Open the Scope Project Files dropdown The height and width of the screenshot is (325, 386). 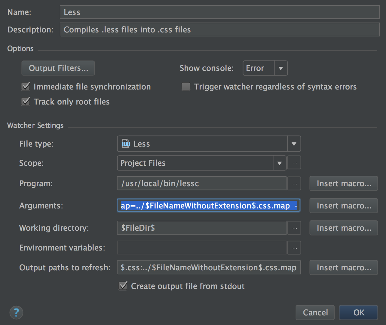tap(279, 163)
